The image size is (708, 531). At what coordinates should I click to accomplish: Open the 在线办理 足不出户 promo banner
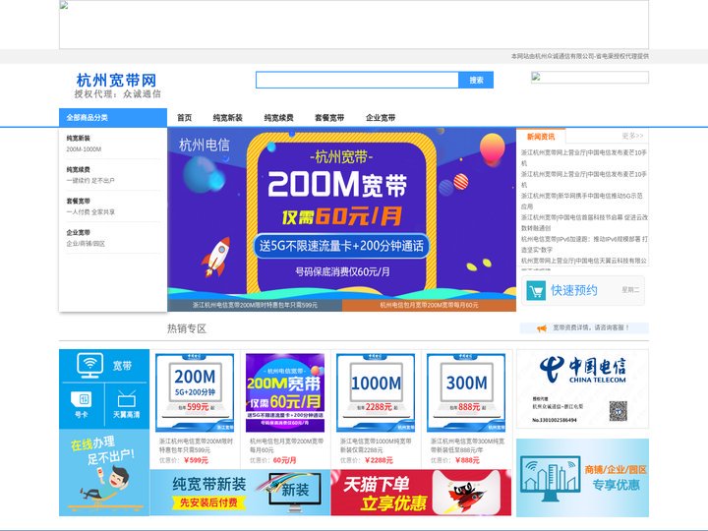pos(104,472)
